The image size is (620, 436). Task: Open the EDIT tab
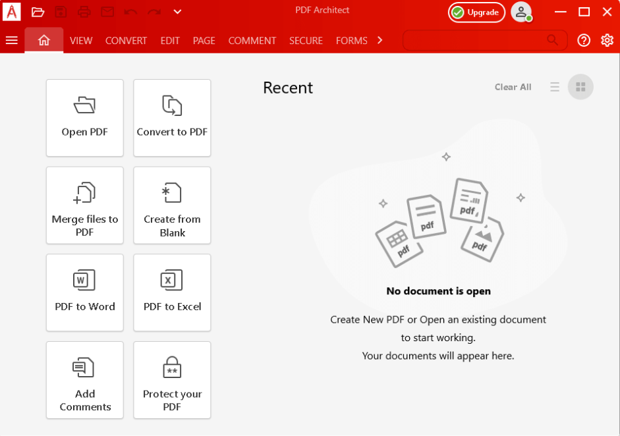pos(170,41)
